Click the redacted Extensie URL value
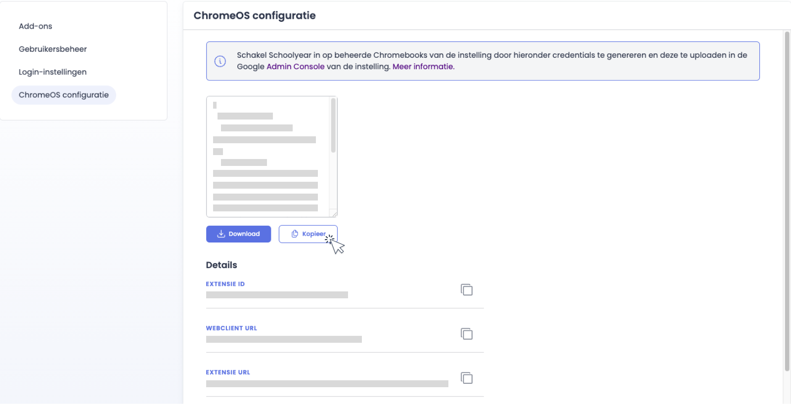 click(x=327, y=384)
